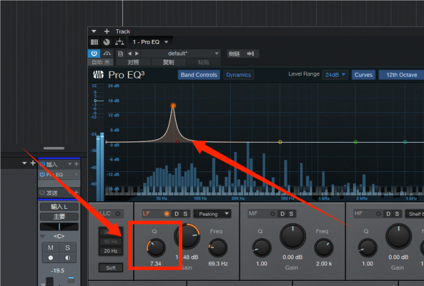The height and width of the screenshot is (286, 424).
Task: Click the 复制 copy button
Action: pos(168,62)
